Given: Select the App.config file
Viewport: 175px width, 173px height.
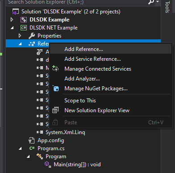Looking at the screenshot, I should 51,140.
